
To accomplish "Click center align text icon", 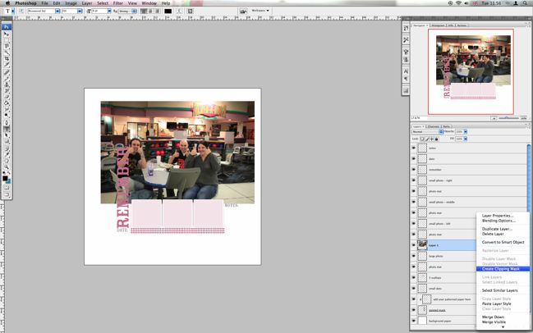I will [x=150, y=11].
